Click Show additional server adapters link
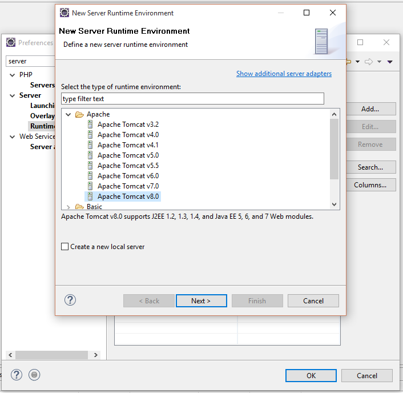 click(284, 74)
